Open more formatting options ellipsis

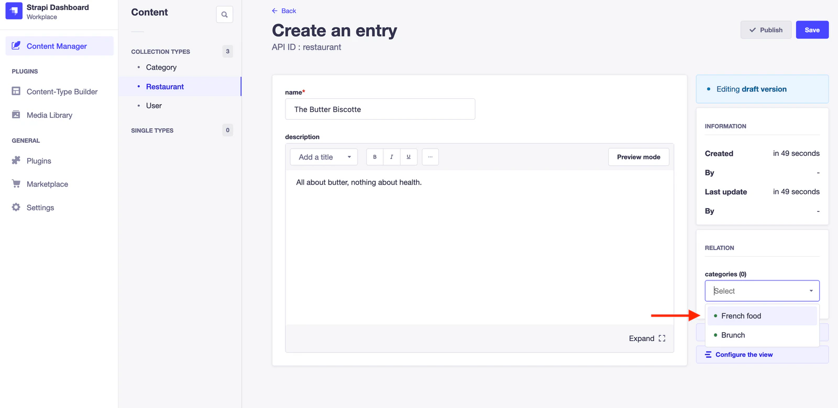[430, 157]
